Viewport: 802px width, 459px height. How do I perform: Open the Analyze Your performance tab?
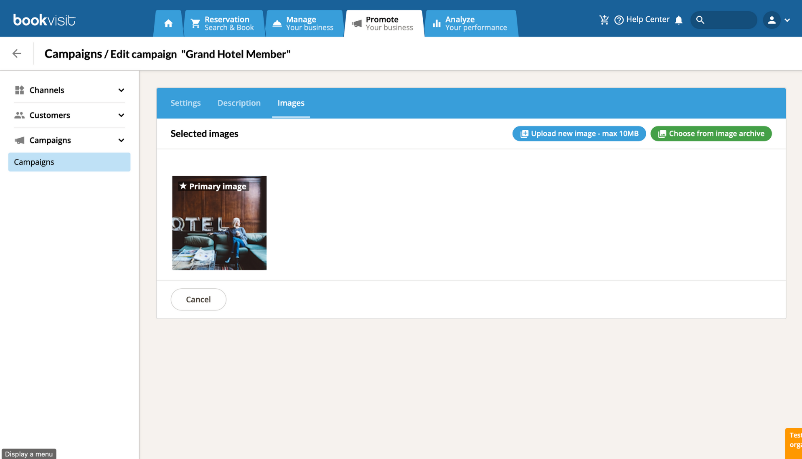471,23
